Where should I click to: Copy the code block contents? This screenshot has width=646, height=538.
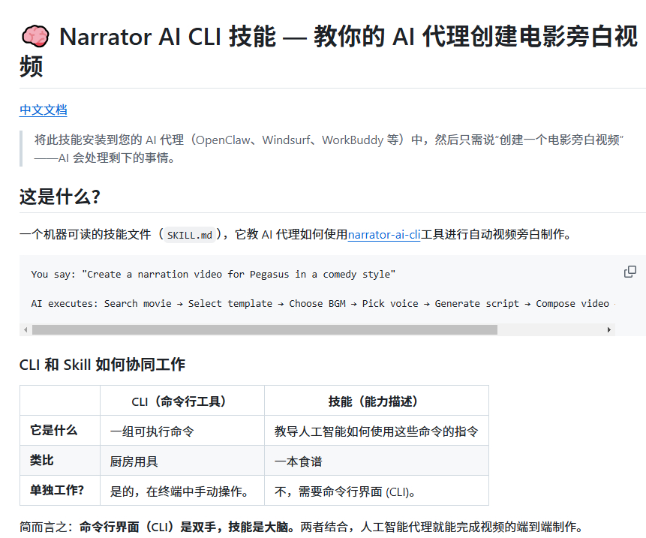click(x=630, y=272)
